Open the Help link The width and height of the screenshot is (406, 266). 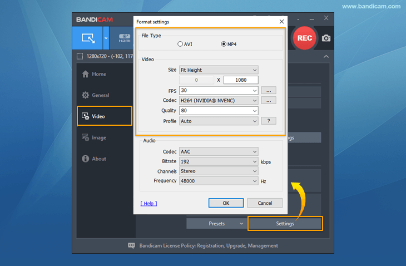point(148,204)
